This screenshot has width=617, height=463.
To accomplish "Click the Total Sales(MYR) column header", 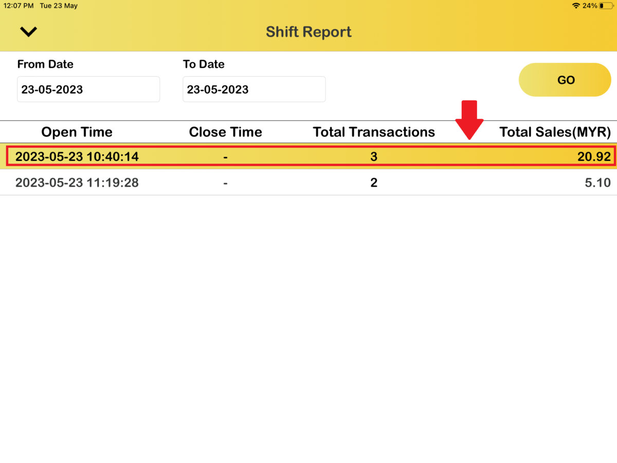I will (x=555, y=132).
